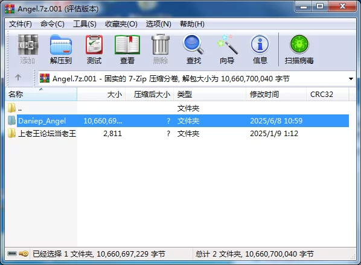Open the 工具(S) menu
Viewport: 361px width, 265px height.
click(85, 24)
